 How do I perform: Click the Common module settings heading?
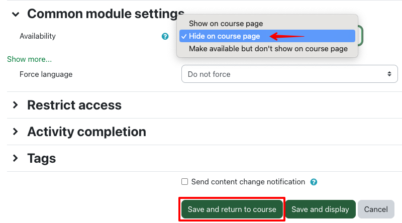click(100, 14)
